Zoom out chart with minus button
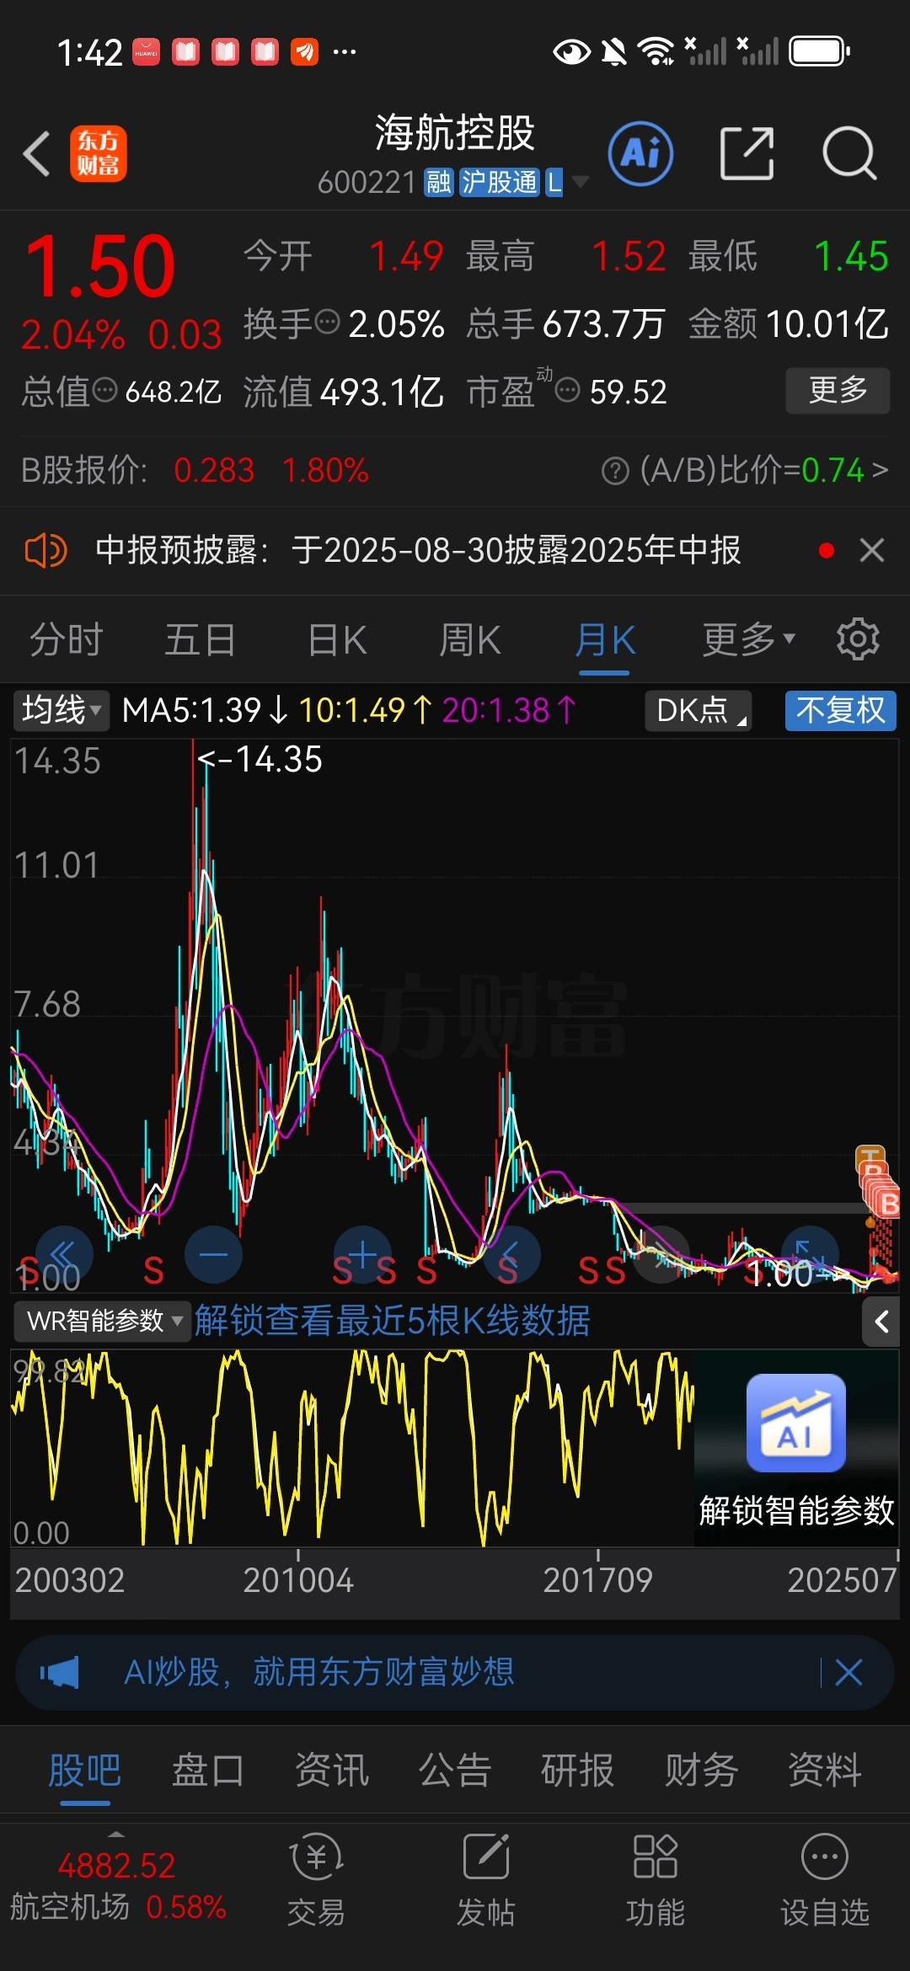Viewport: 910px width, 1971px height. (213, 1254)
